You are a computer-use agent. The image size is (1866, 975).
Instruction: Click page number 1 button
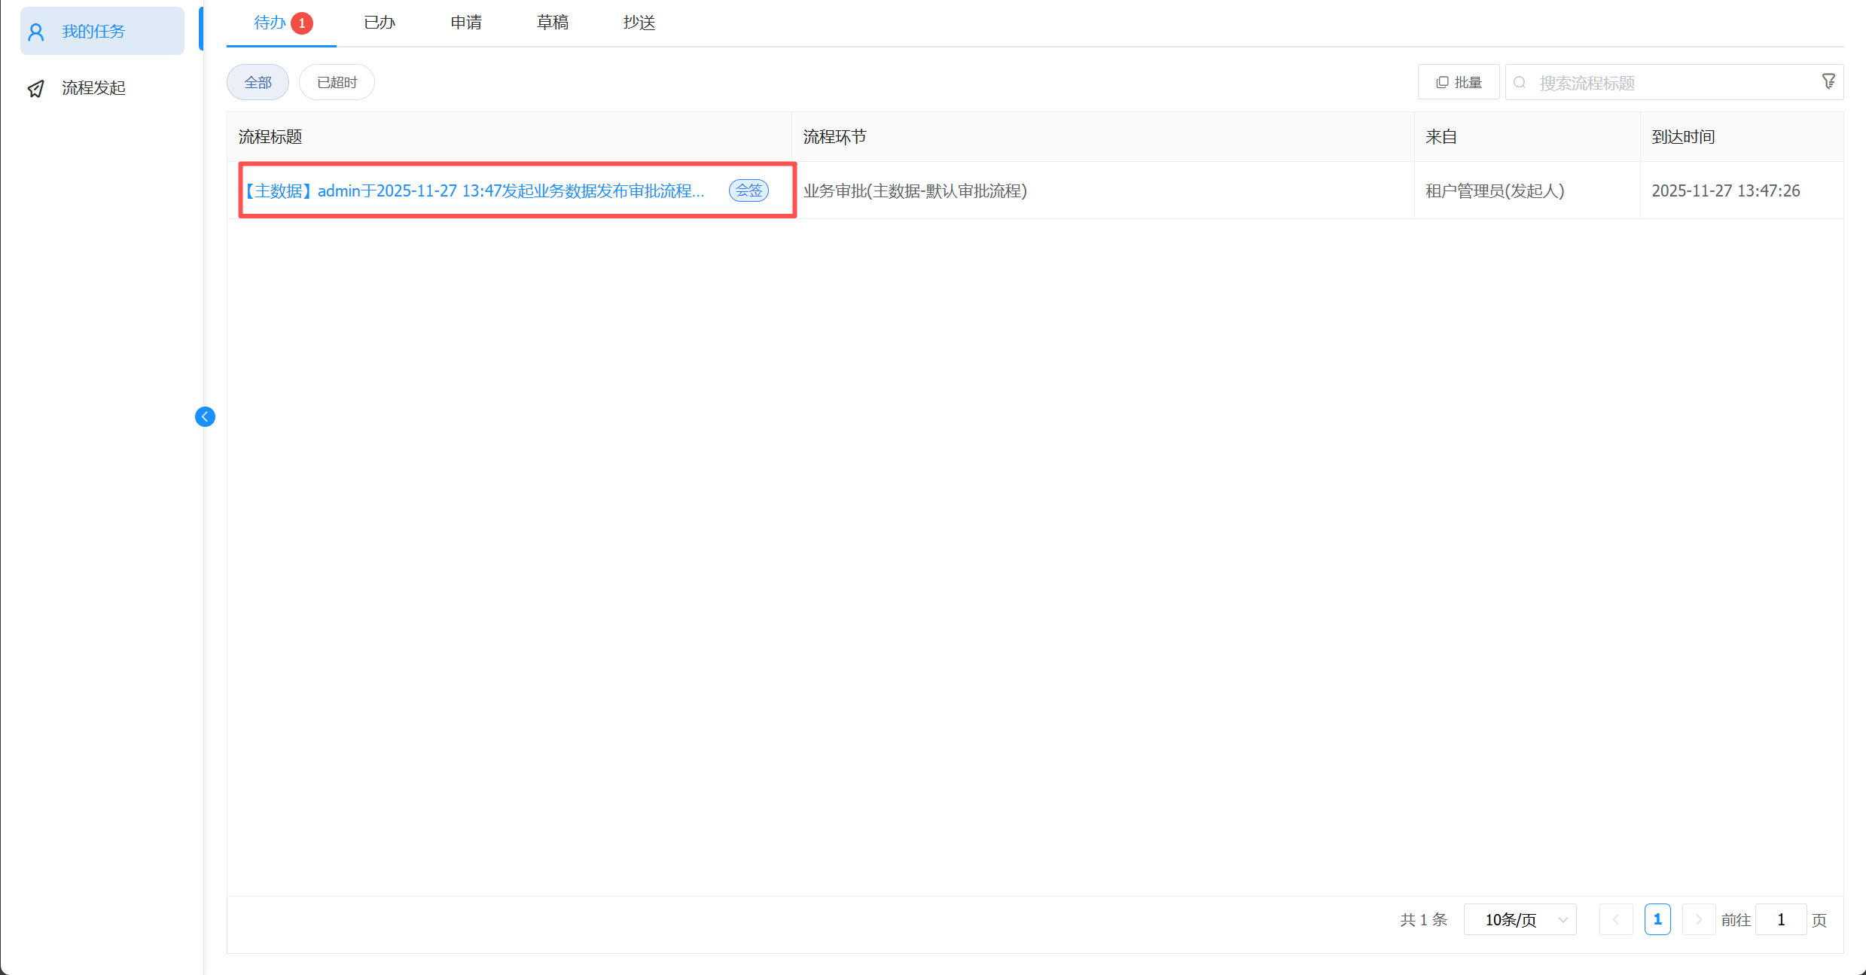pos(1657,919)
